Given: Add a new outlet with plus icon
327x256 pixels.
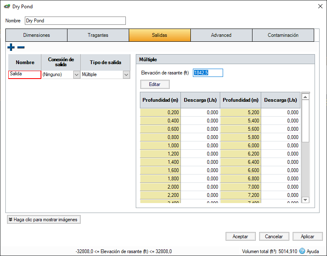Looking at the screenshot, I should [11, 47].
